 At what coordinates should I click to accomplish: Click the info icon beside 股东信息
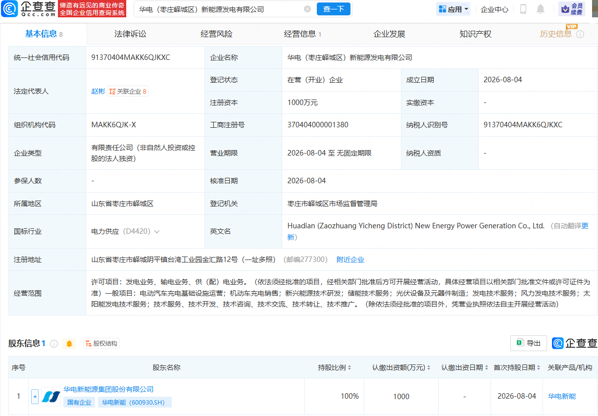pyautogui.click(x=54, y=344)
